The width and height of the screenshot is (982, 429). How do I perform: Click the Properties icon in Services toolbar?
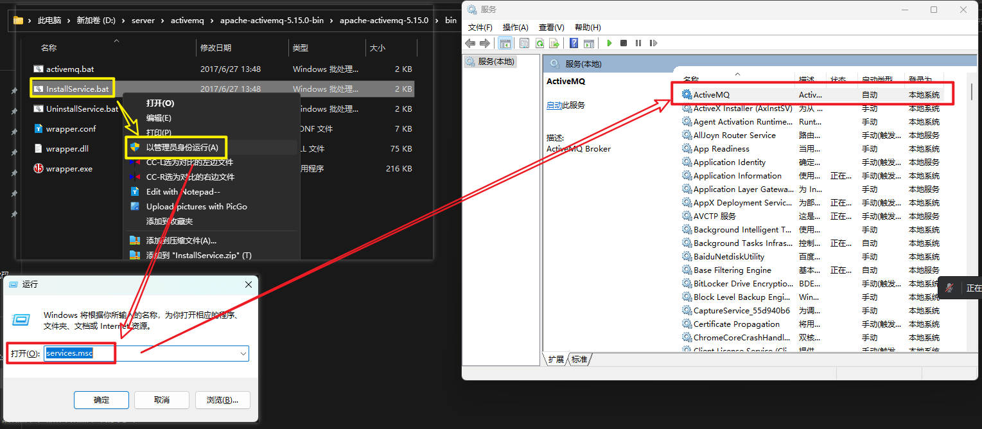[x=524, y=43]
